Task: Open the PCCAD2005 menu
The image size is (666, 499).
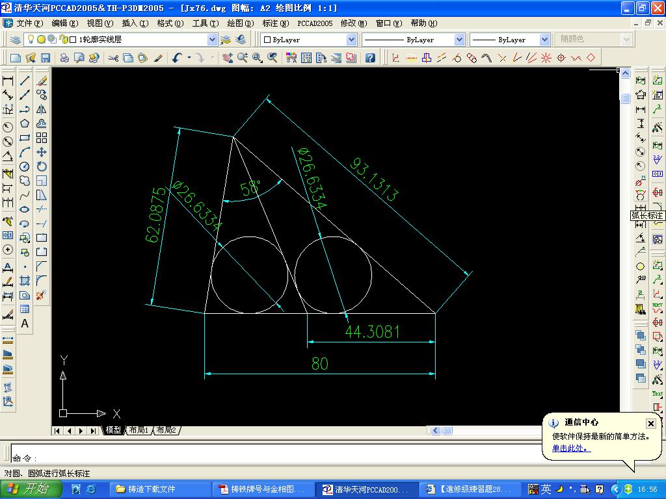Action: tap(315, 23)
